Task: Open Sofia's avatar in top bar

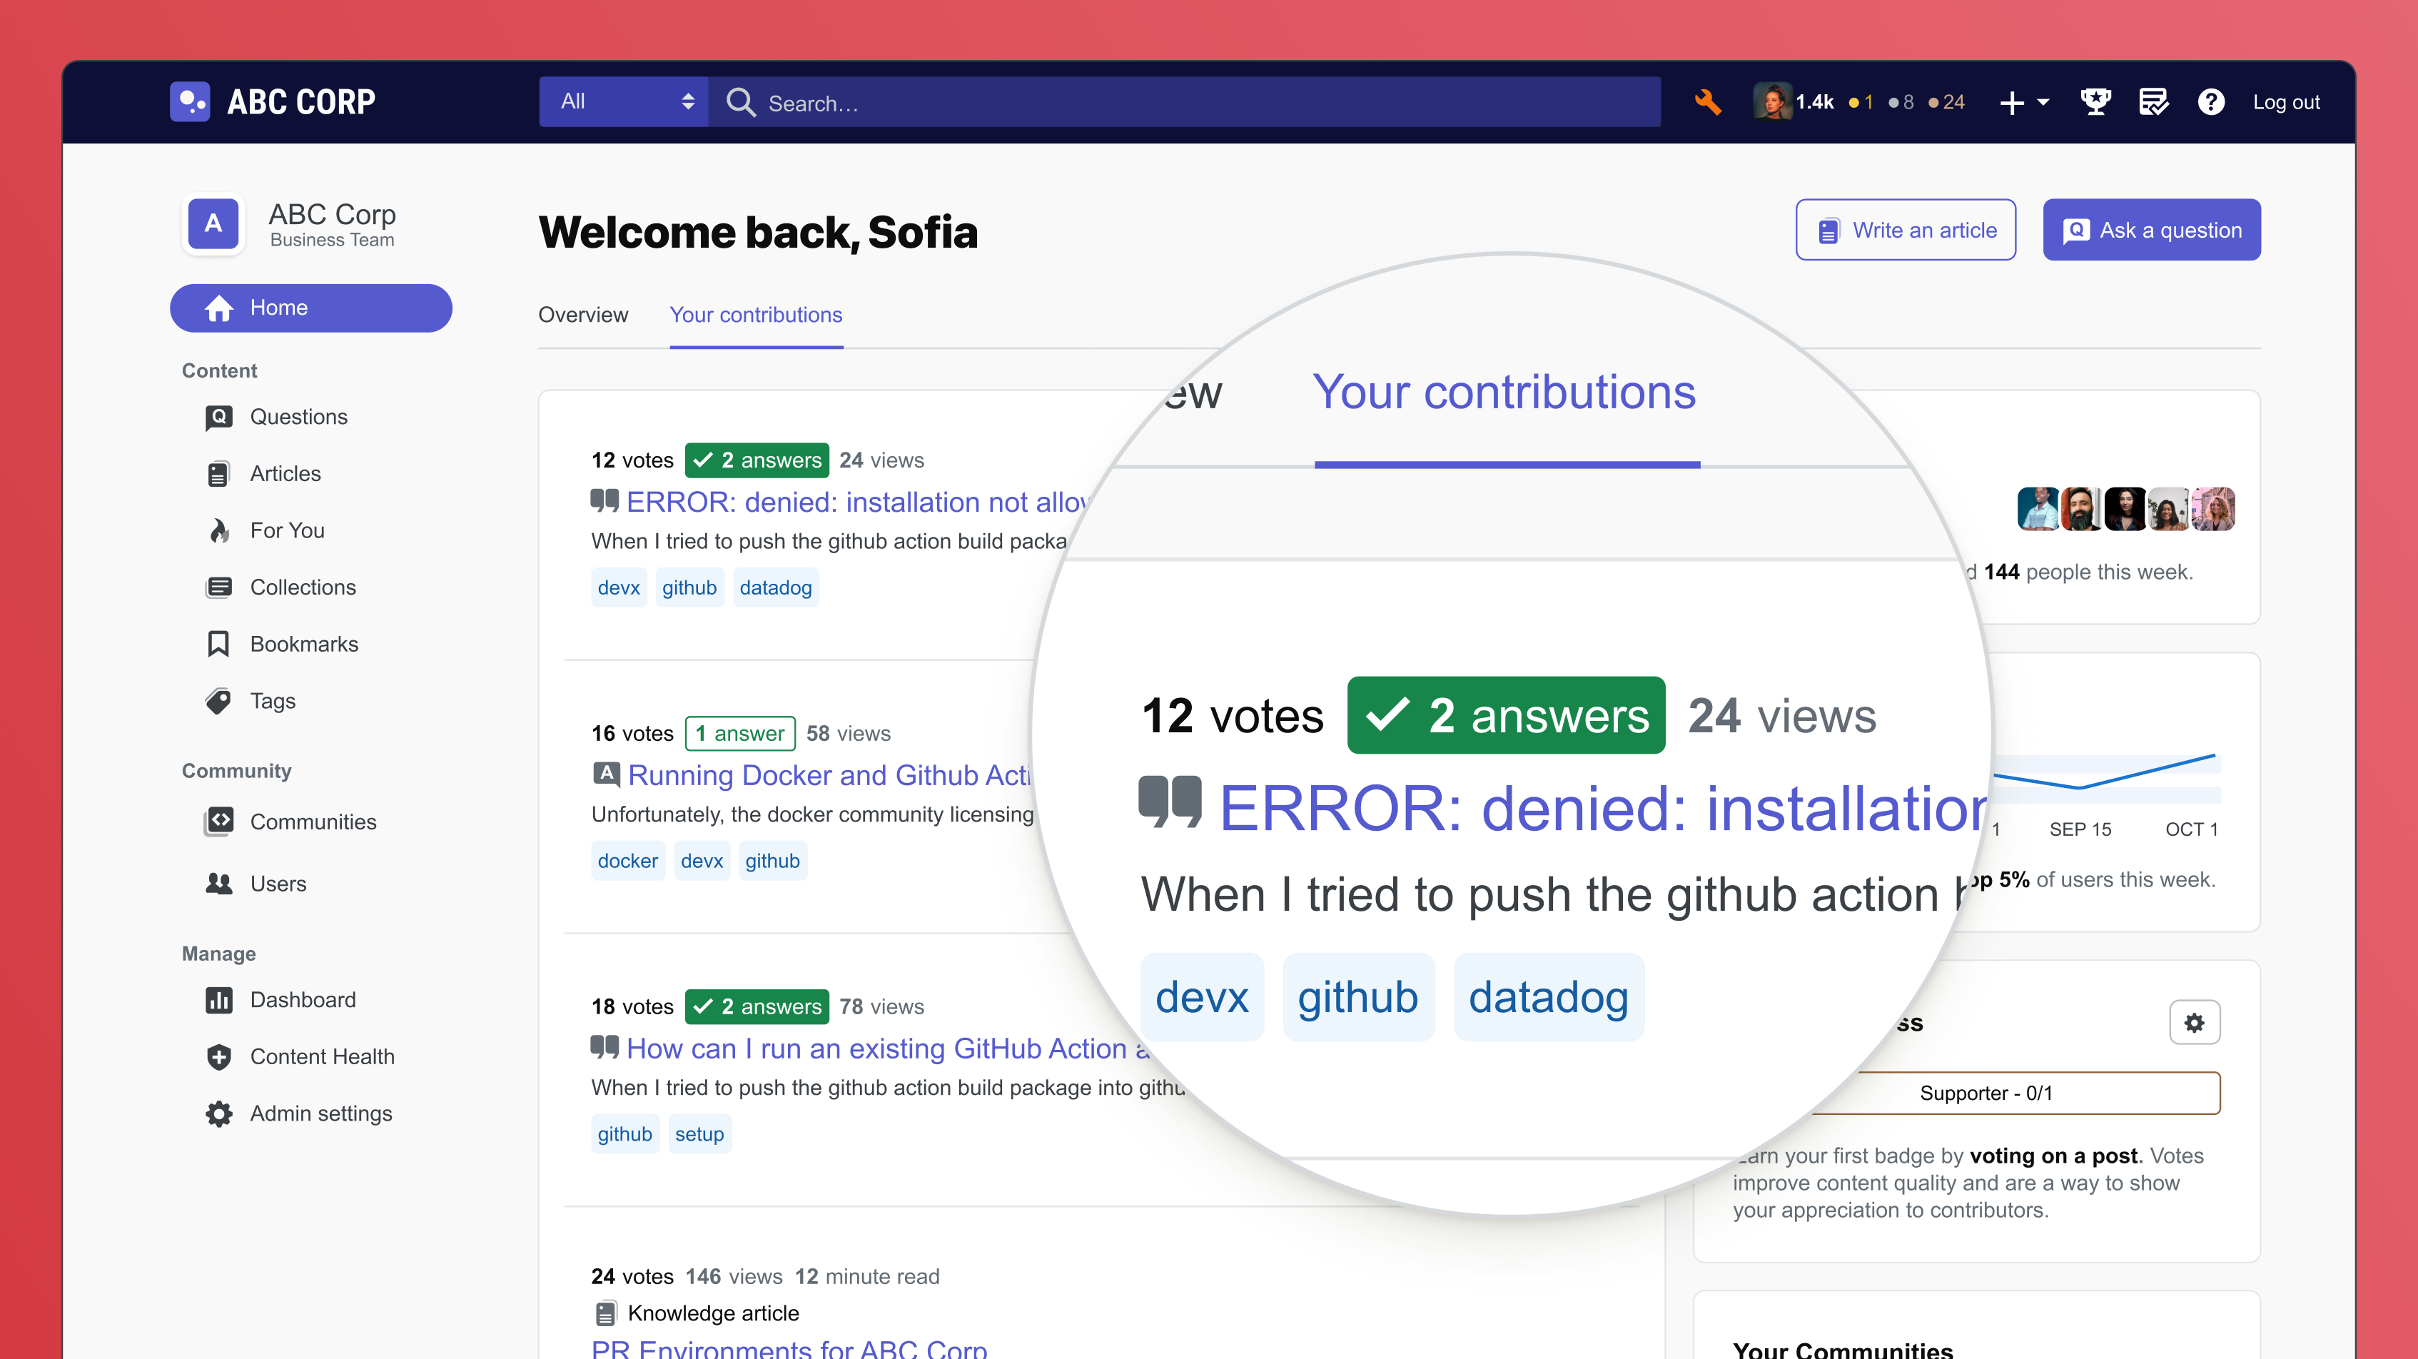Action: point(1771,101)
